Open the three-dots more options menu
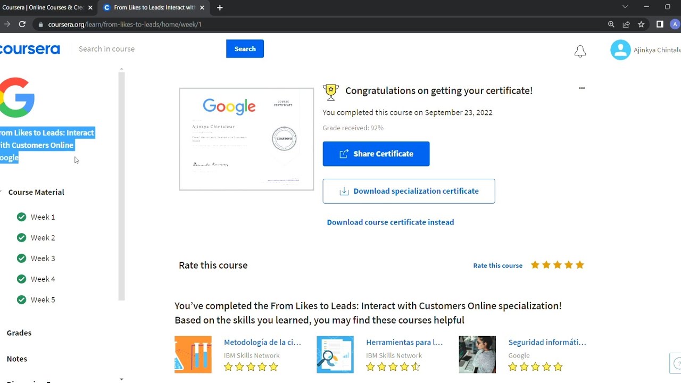This screenshot has width=681, height=383. pos(582,88)
